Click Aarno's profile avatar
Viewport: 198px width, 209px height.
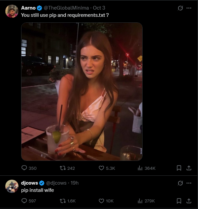(12, 11)
